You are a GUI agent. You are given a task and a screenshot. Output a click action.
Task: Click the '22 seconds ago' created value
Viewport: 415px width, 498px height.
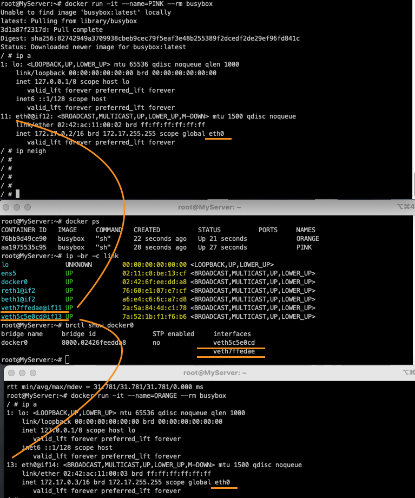[160, 239]
